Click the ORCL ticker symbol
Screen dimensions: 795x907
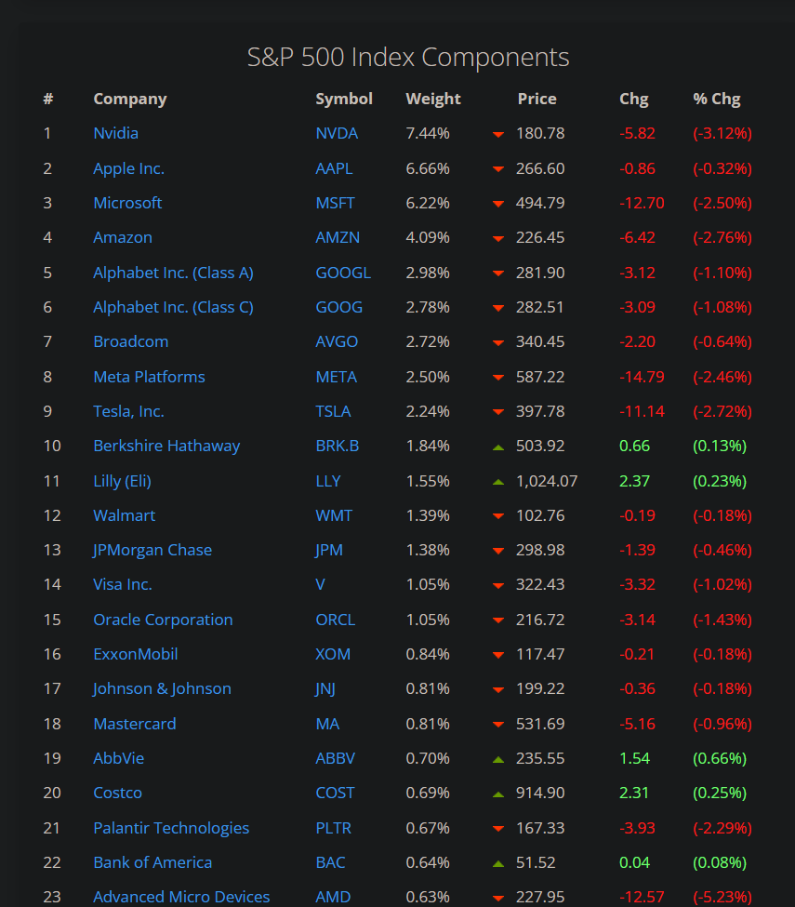(336, 620)
